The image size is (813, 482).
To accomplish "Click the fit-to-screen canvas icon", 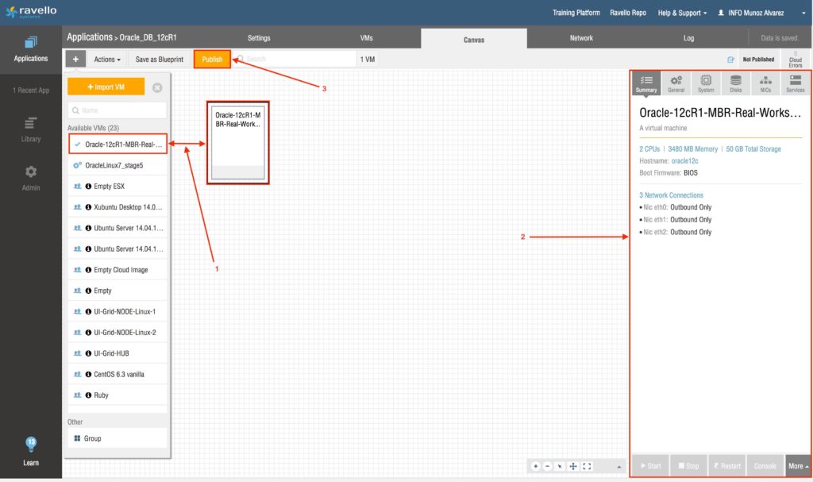I will tap(588, 466).
